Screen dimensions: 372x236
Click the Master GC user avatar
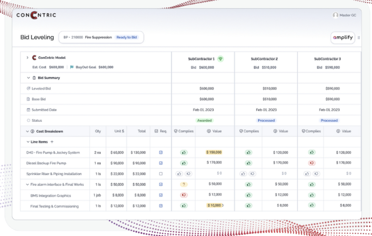335,15
